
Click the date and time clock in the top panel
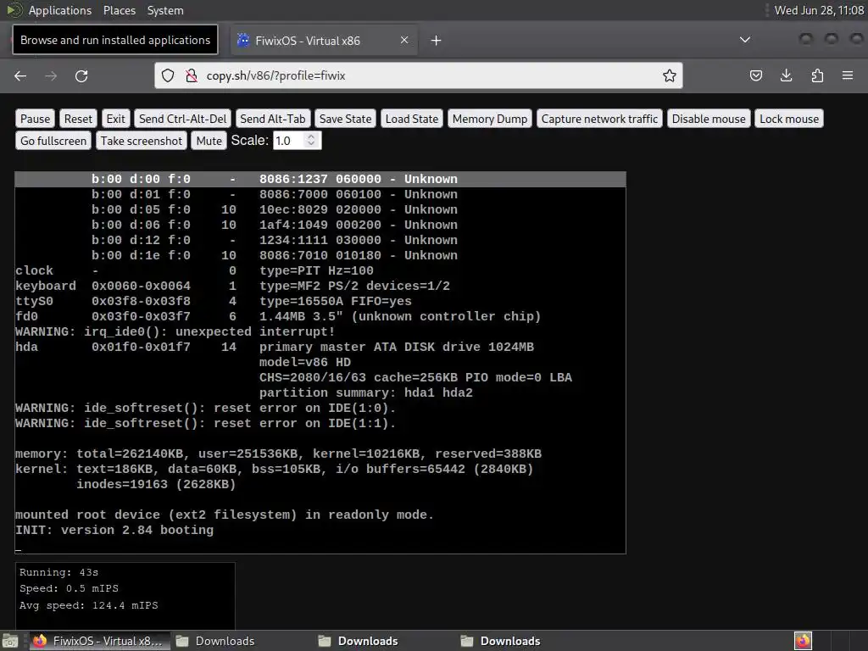point(819,10)
